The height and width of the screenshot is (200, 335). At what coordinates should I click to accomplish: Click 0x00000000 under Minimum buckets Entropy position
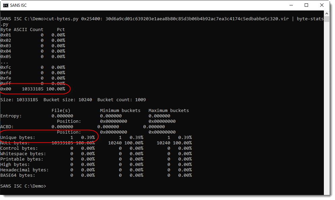click(114, 121)
